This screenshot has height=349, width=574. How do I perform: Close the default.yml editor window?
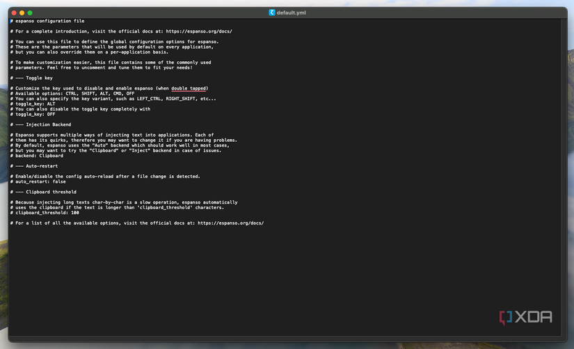14,13
